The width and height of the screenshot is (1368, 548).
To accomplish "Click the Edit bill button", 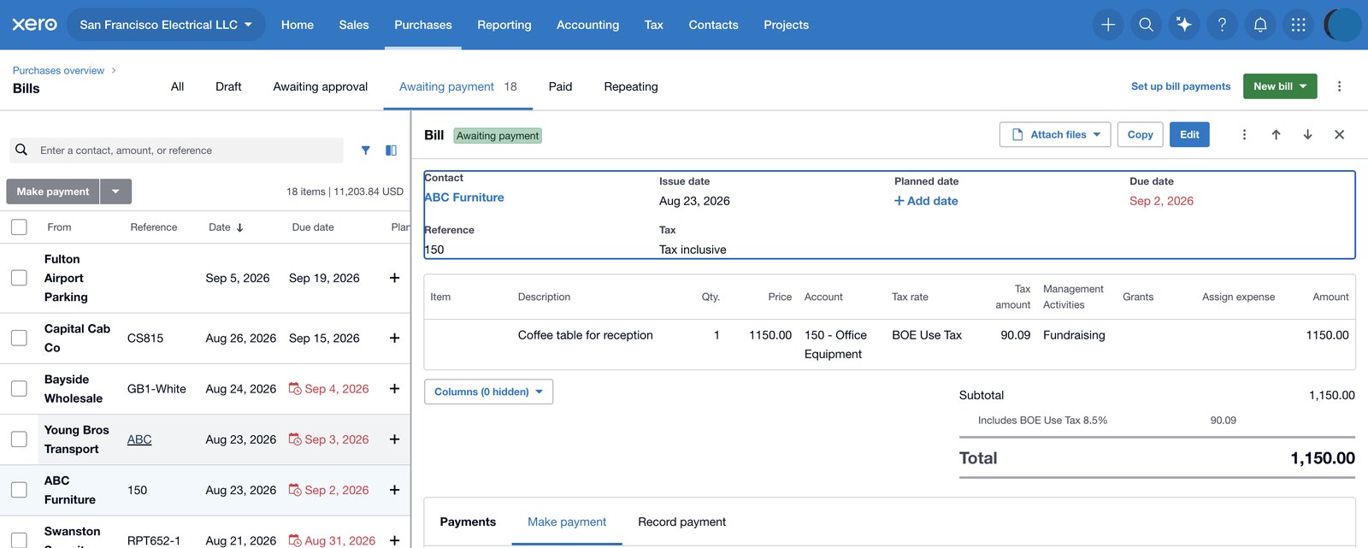I will click(x=1189, y=134).
